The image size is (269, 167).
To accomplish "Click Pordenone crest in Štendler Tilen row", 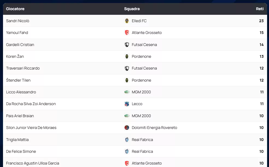I will tap(127, 80).
